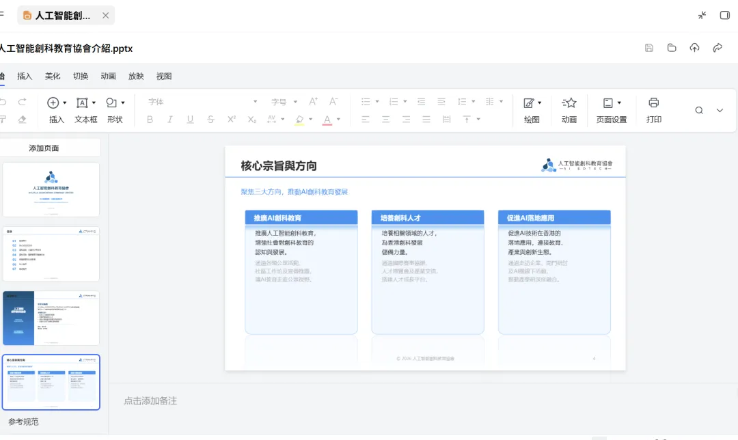The width and height of the screenshot is (738, 440).
Task: Click the bulleted list icon
Action: 366,102
